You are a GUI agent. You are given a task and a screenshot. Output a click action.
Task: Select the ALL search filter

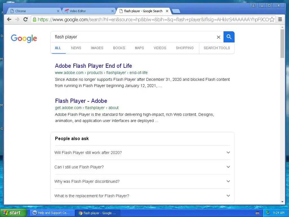(x=58, y=48)
